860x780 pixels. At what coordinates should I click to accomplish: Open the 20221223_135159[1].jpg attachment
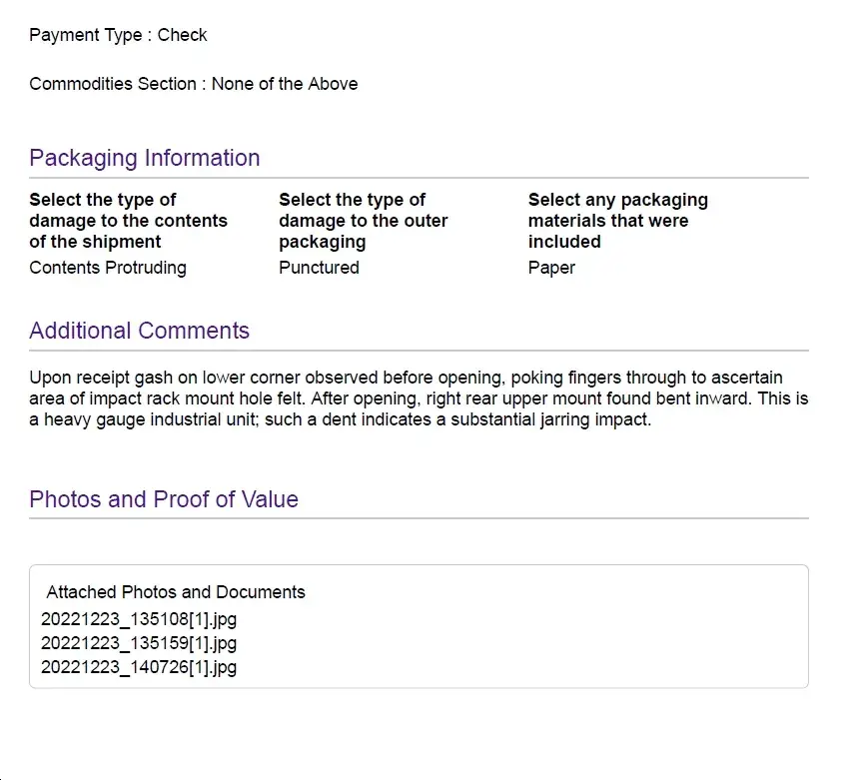tap(139, 643)
